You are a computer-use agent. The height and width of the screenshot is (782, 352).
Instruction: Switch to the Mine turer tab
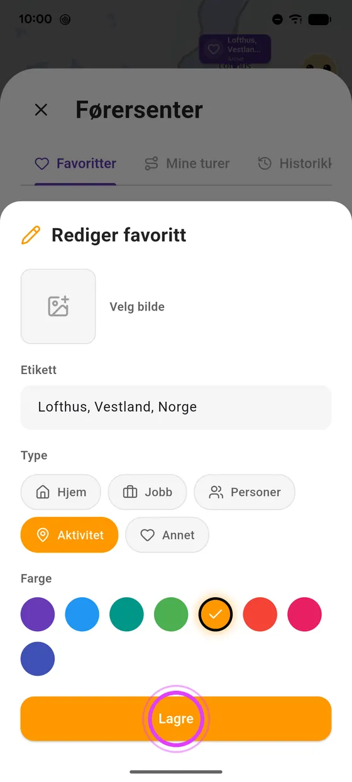[x=187, y=163]
